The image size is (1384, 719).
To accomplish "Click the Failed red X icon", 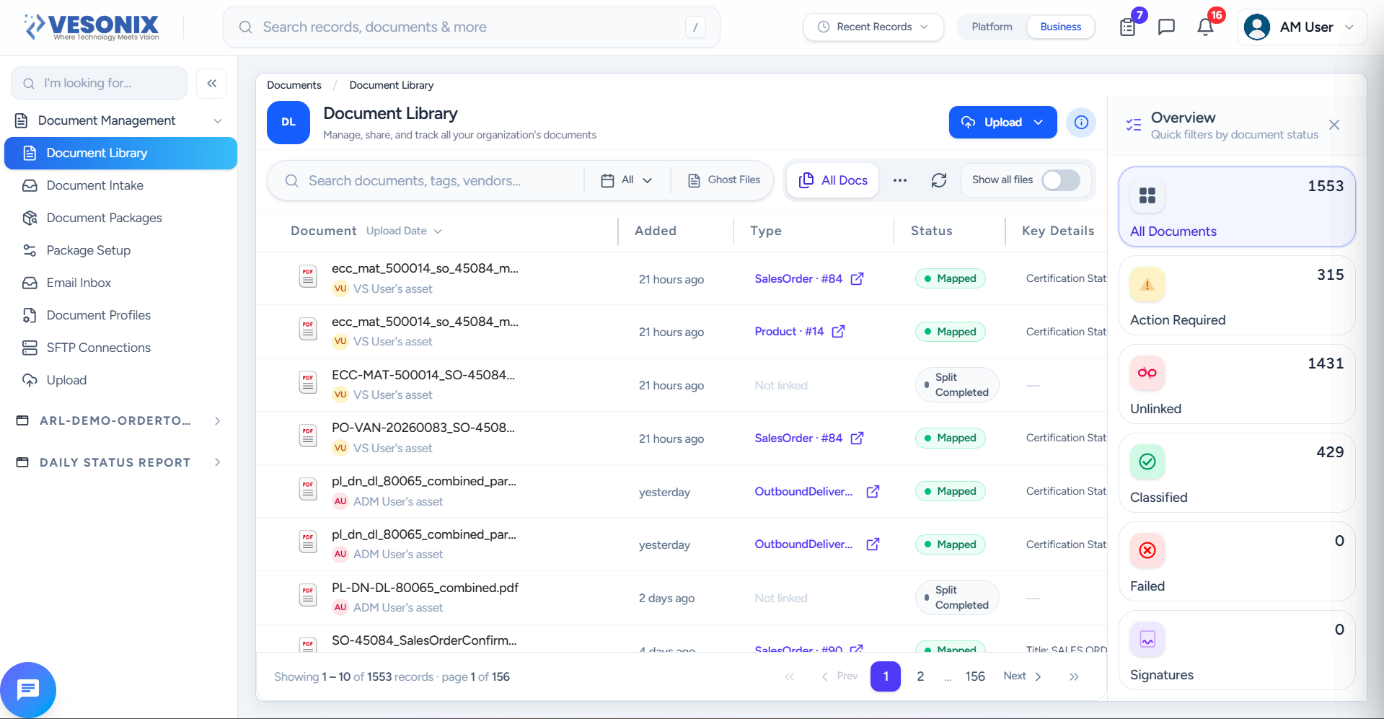I will click(x=1147, y=550).
